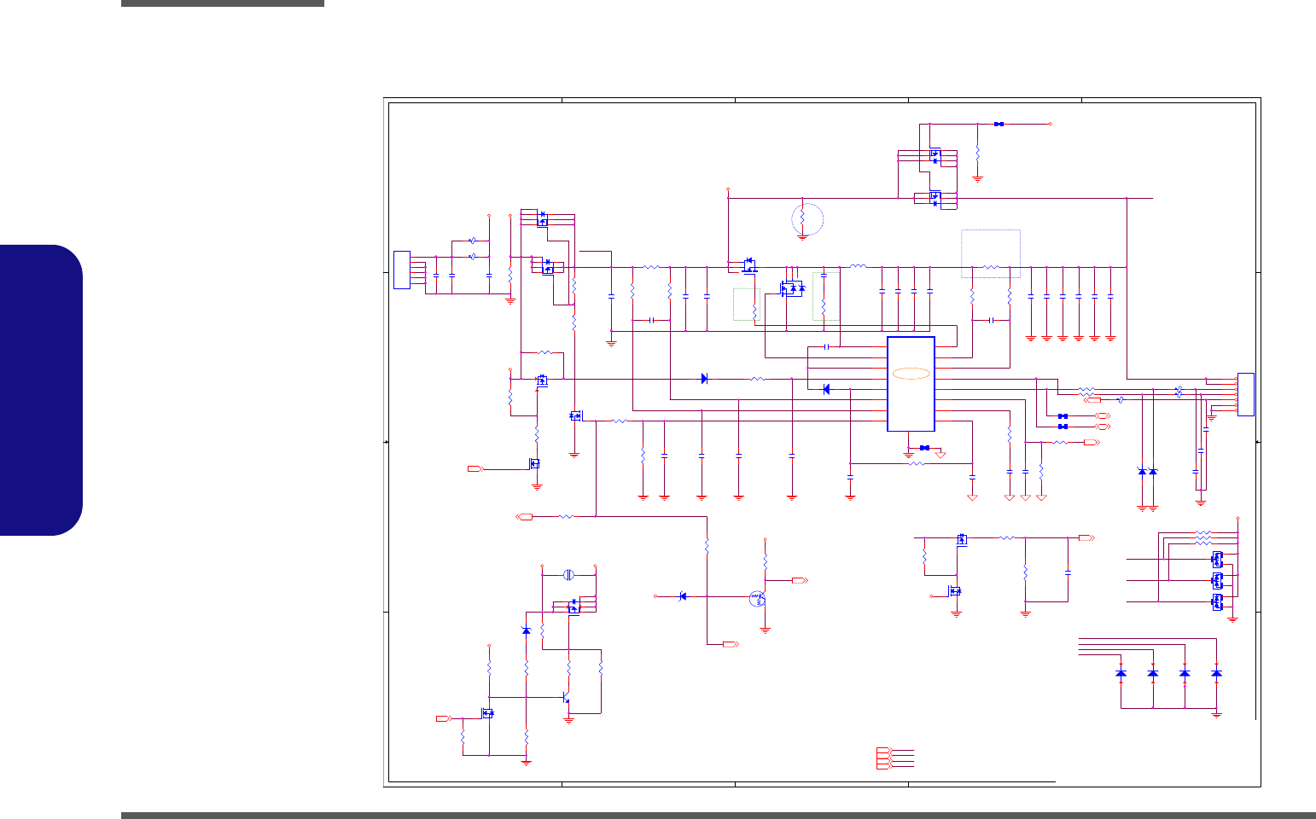Select the bipolar transistor in the bottom-left circuit

(566, 698)
